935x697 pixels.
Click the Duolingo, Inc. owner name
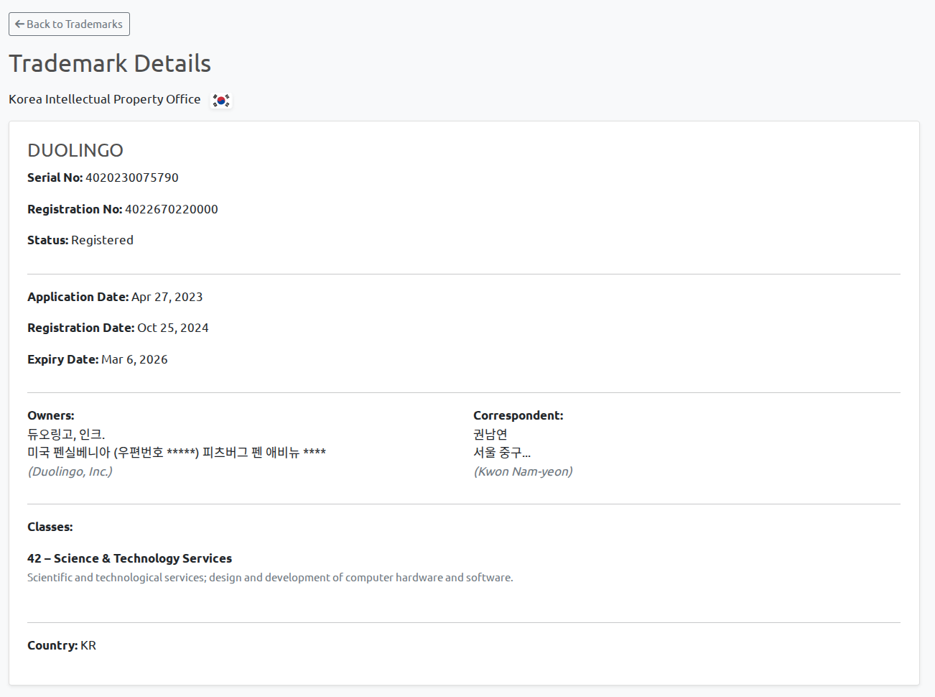point(70,471)
